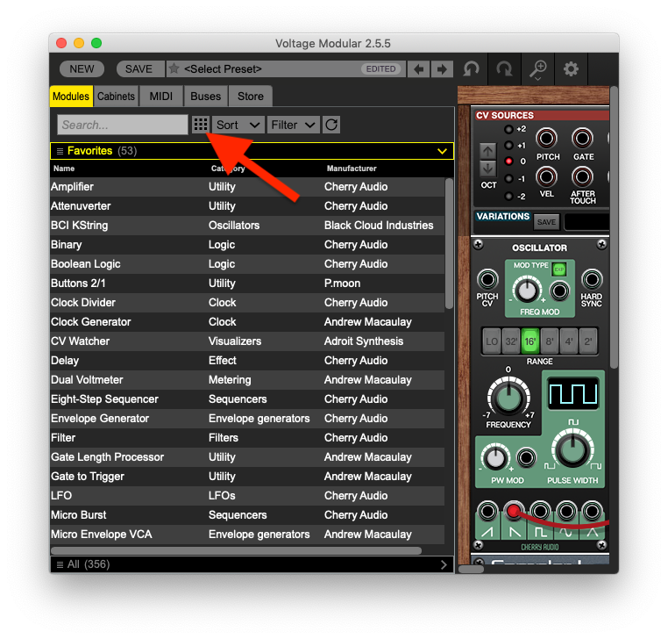Click the refresh module list icon
The height and width of the screenshot is (639, 668).
click(x=331, y=125)
